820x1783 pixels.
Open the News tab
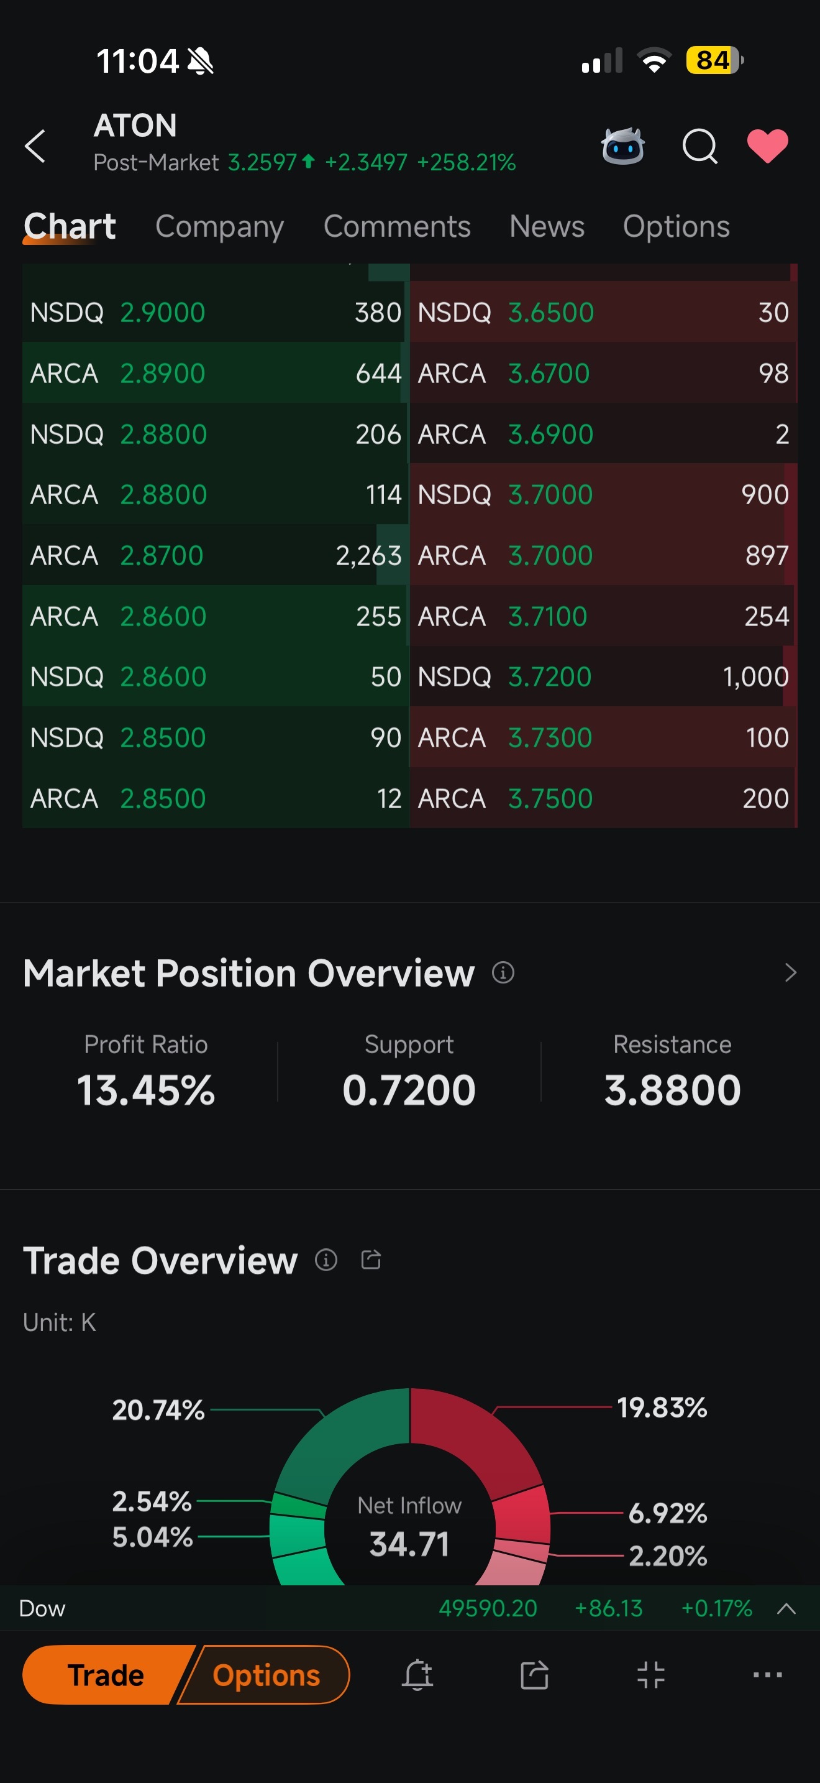546,226
